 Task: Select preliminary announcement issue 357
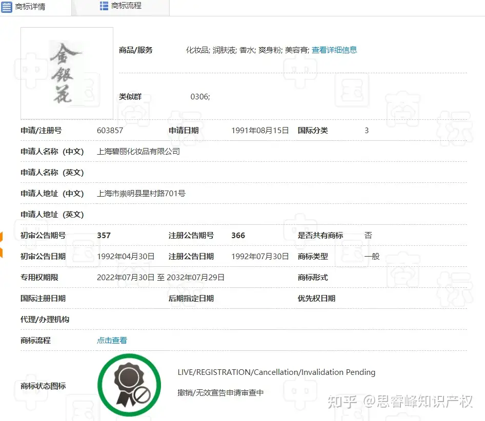point(104,236)
